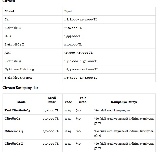Click the AMI price 525.000 - 565.000 TL

78,53
